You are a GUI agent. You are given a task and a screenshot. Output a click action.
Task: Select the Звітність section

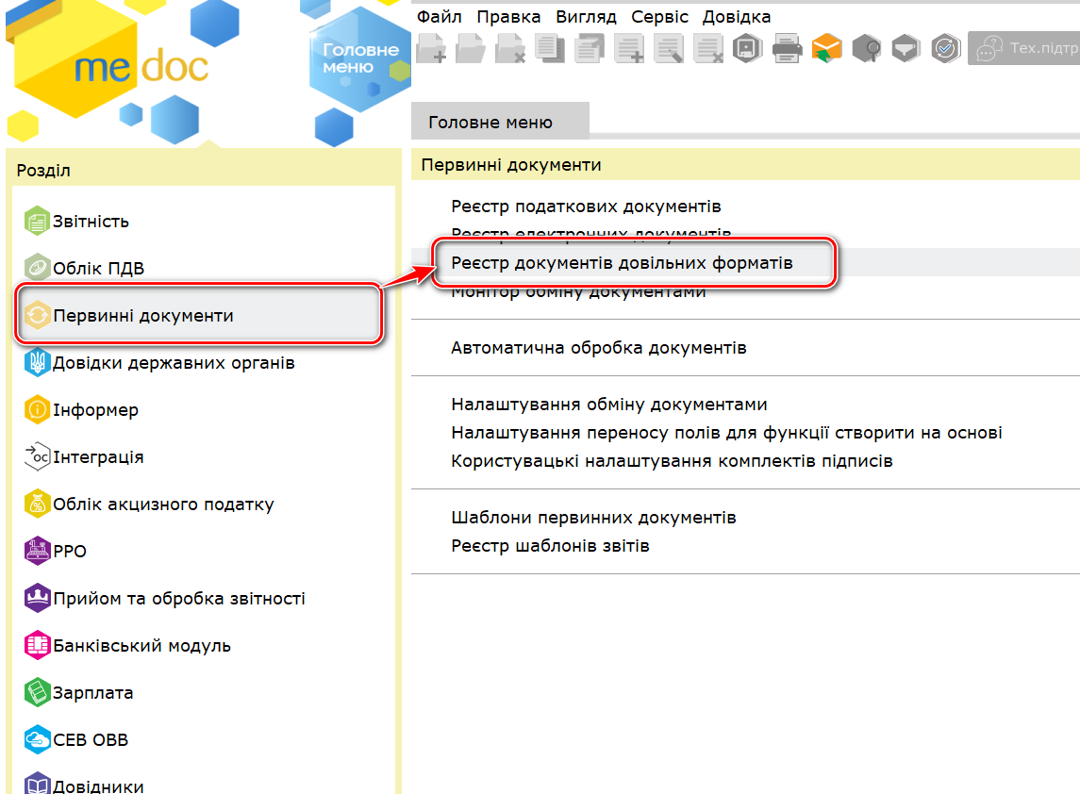click(91, 222)
